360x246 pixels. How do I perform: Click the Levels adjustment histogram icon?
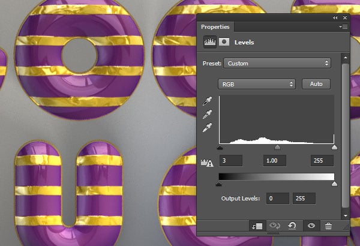pyautogui.click(x=210, y=42)
